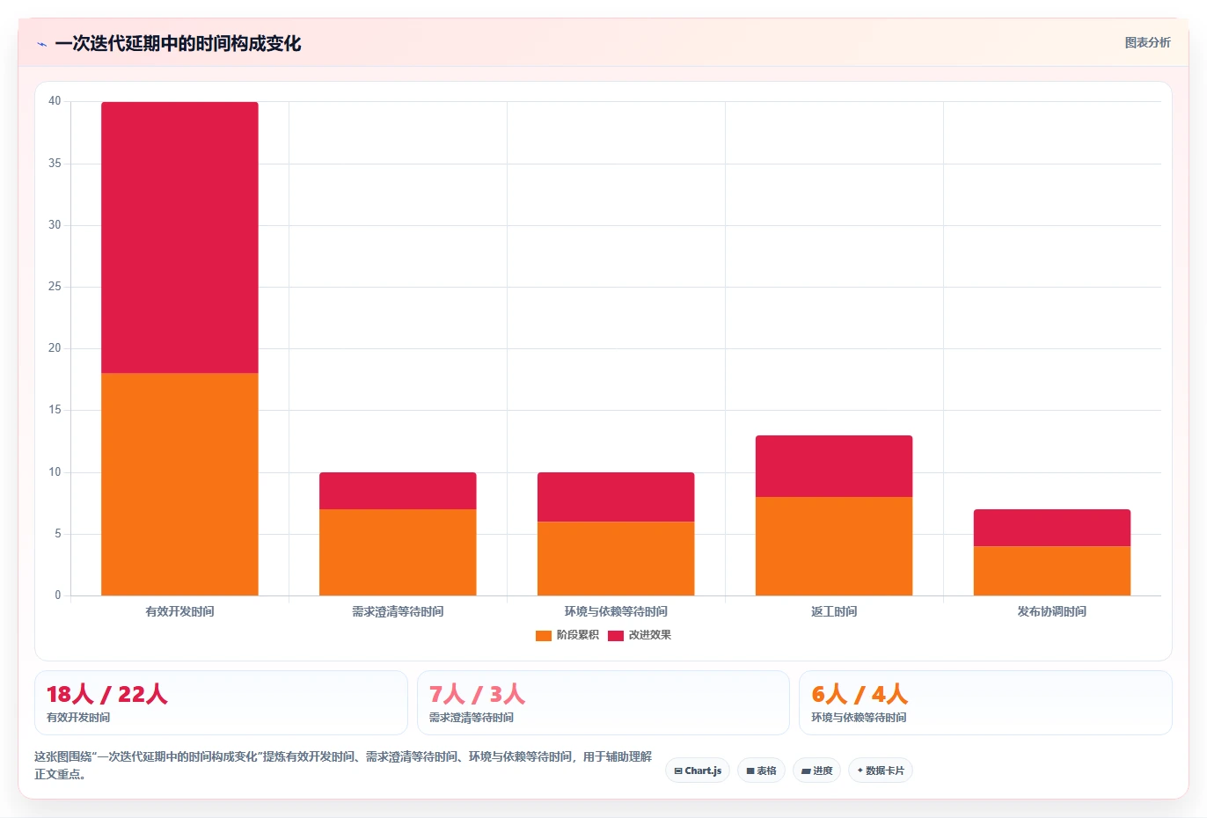The image size is (1207, 818).
Task: Click the orange segment of 有效开发时间 bar
Action: coord(179,484)
